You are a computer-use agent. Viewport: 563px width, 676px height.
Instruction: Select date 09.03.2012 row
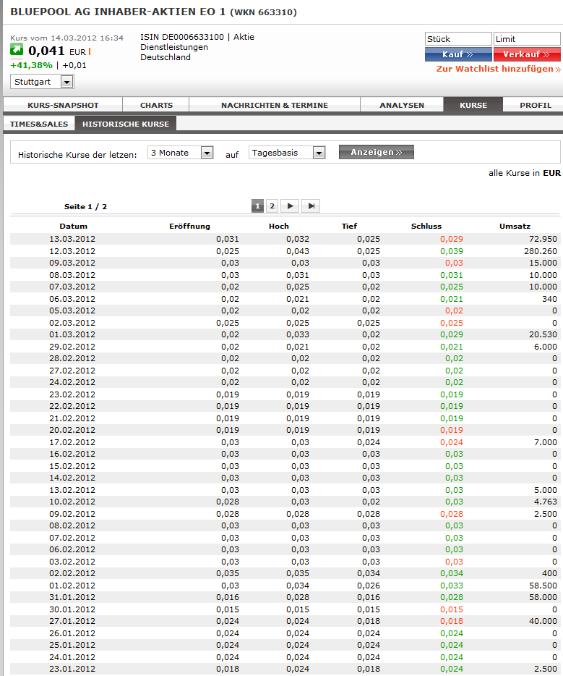click(285, 263)
